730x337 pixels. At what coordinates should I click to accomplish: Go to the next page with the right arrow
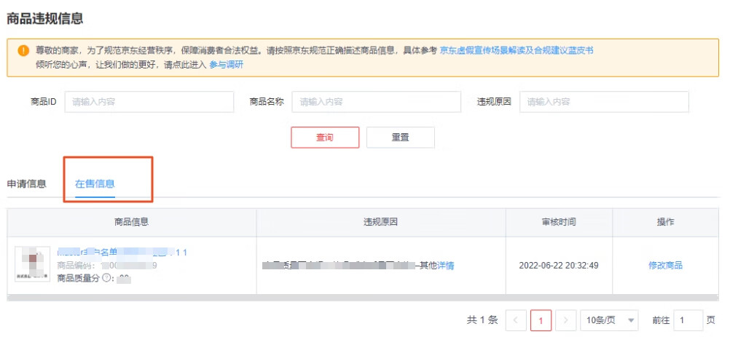(x=565, y=320)
